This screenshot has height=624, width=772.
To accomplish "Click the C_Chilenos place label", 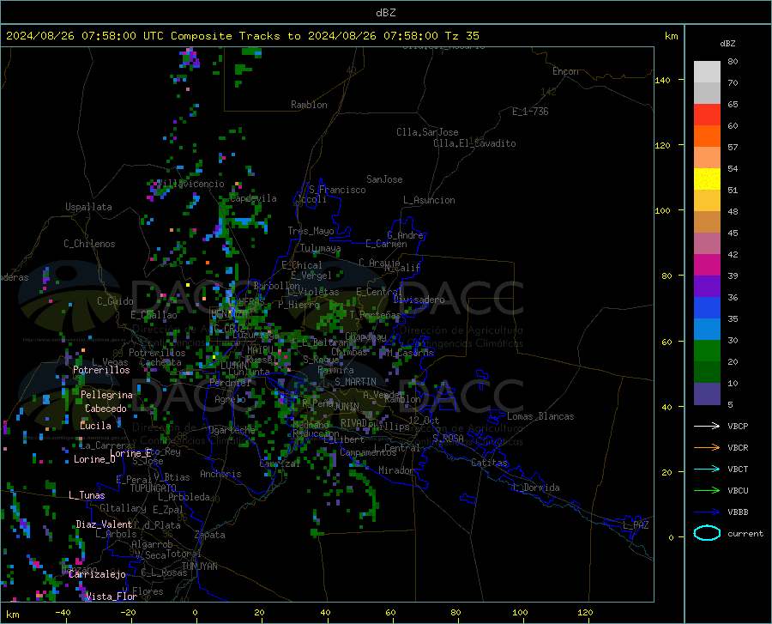I will pos(89,244).
